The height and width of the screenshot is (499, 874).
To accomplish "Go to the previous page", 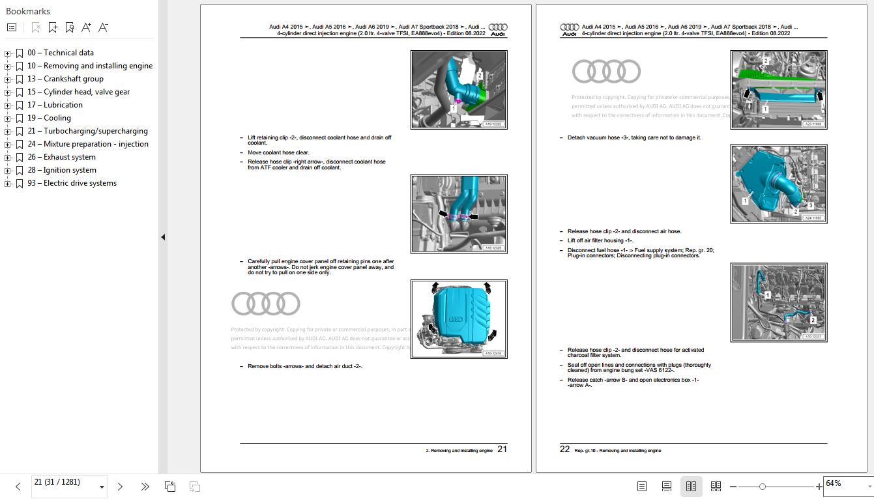I will click(x=18, y=487).
